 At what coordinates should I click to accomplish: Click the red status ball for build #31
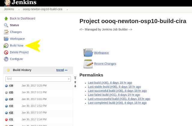[6, 119]
